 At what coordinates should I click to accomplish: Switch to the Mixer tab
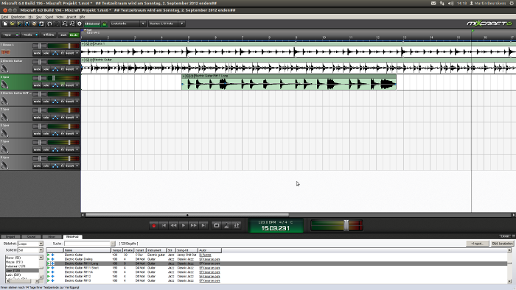tap(52, 237)
